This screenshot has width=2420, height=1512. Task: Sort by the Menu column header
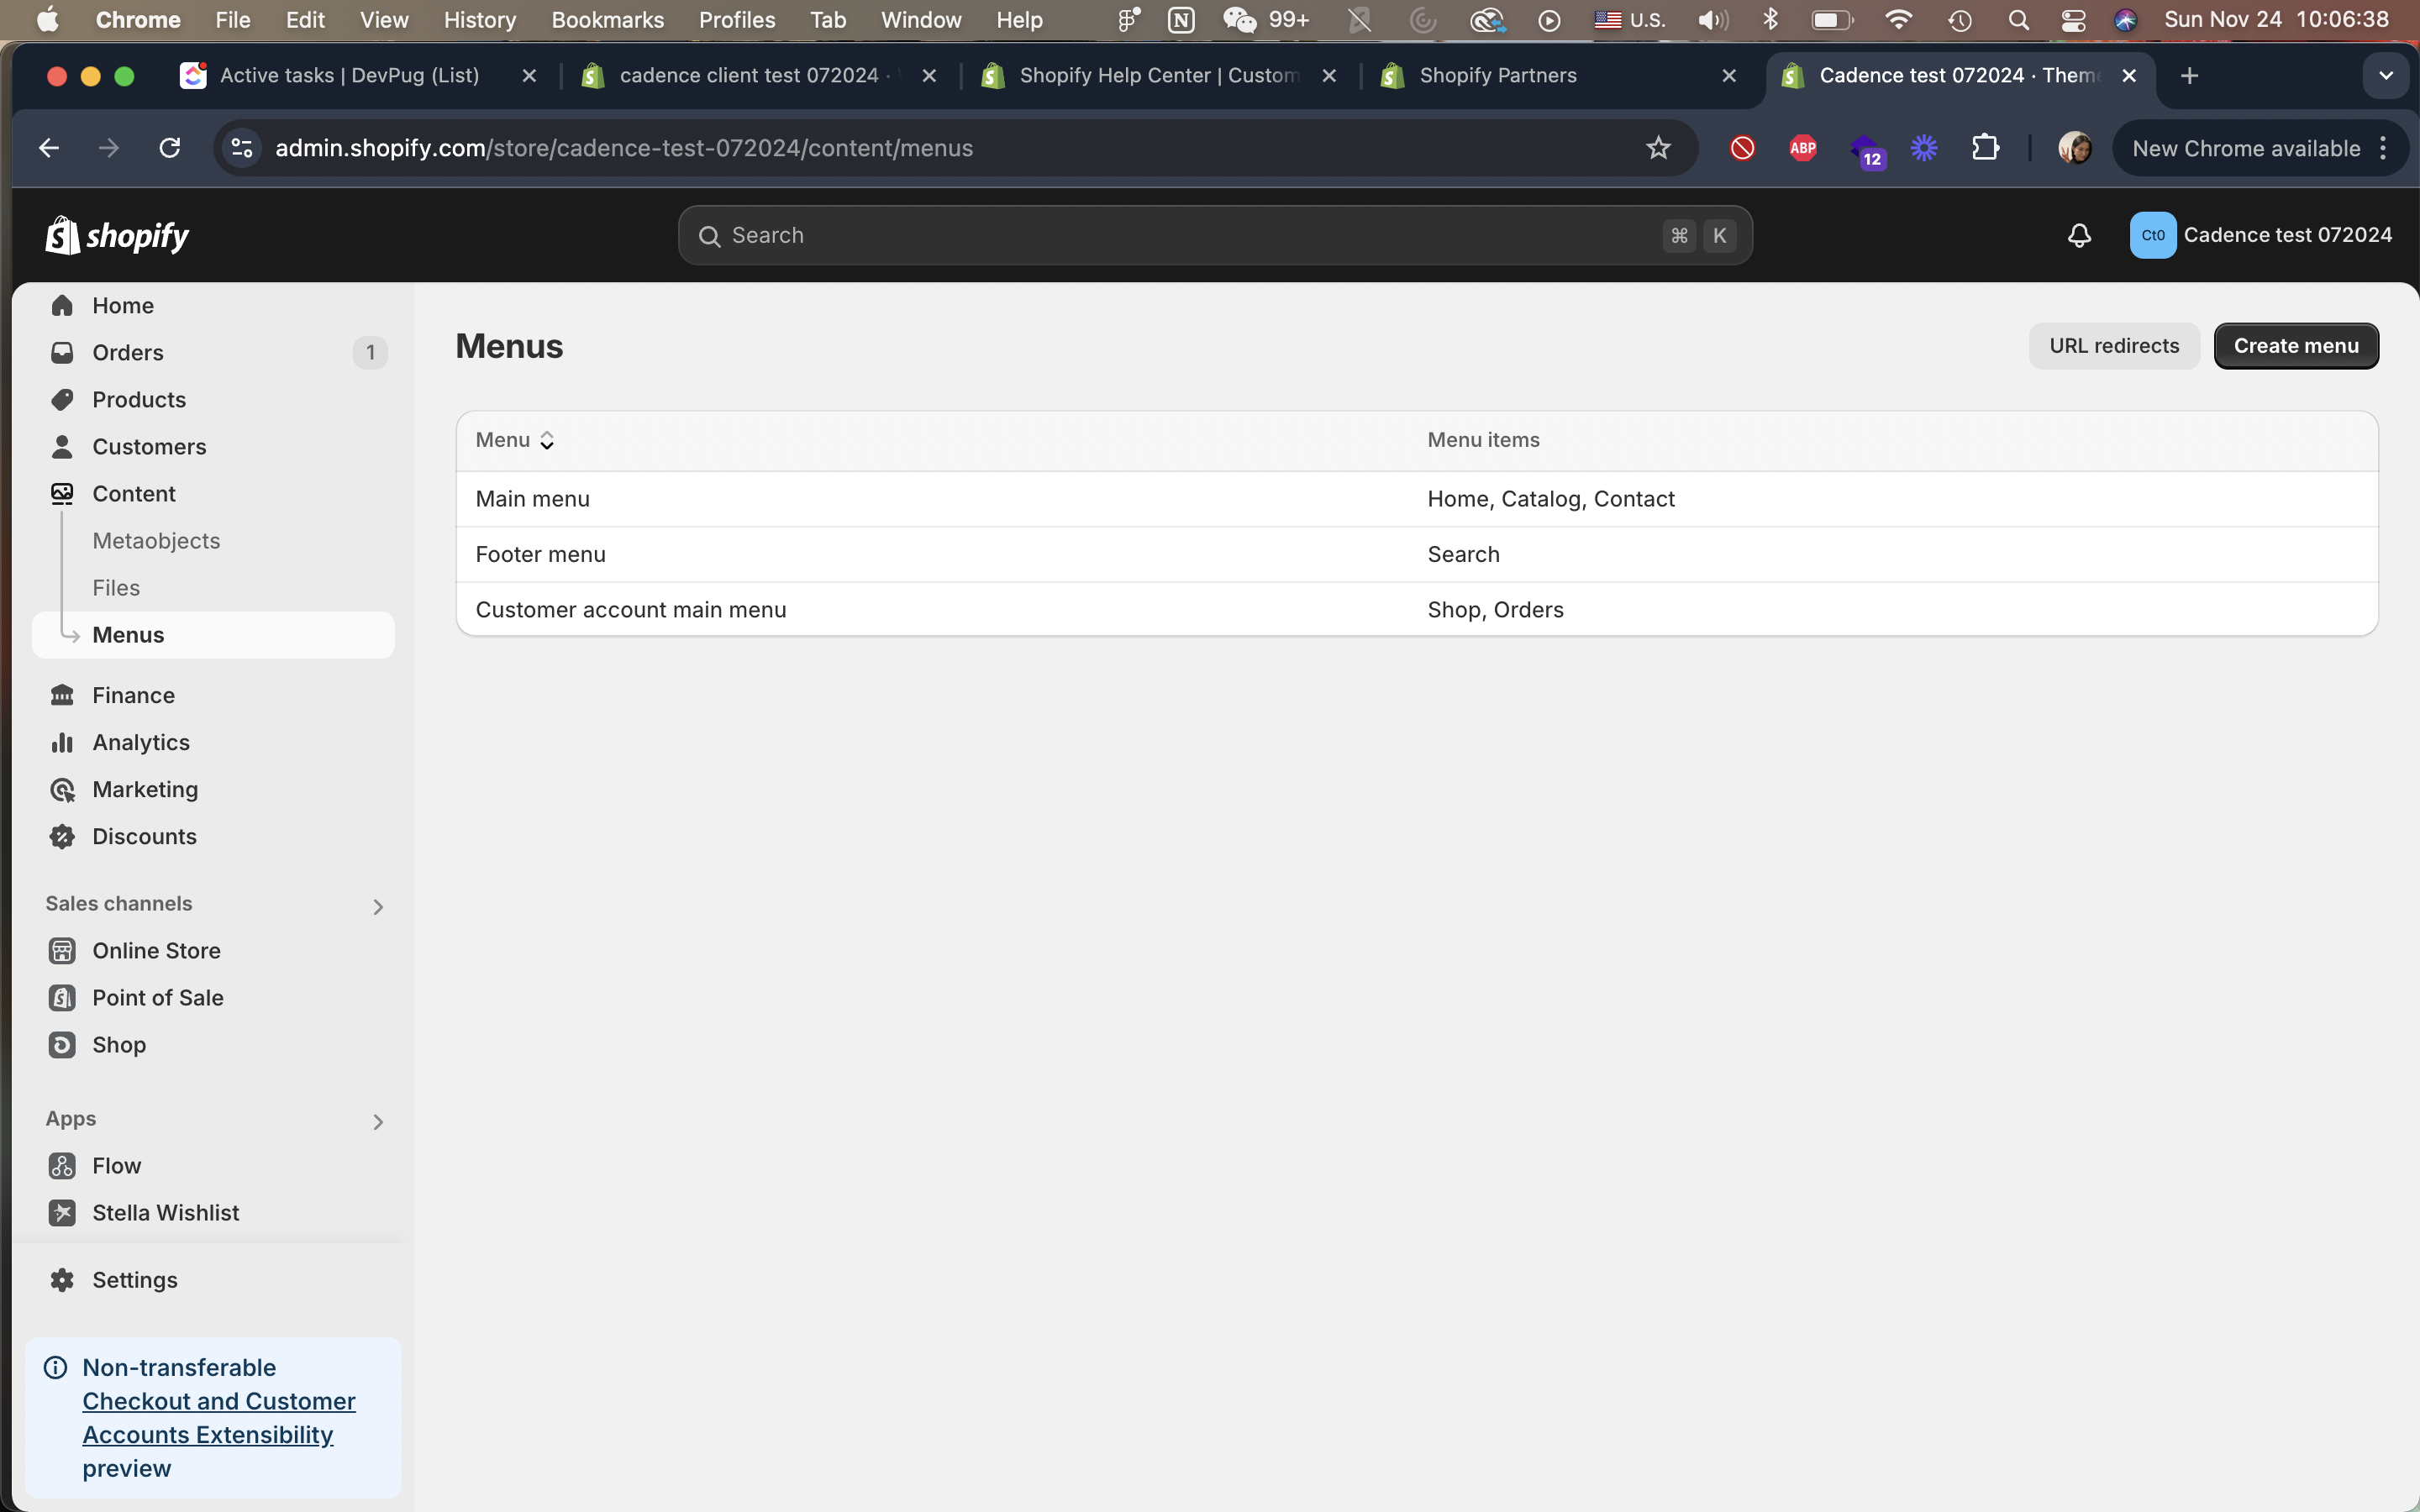514,440
